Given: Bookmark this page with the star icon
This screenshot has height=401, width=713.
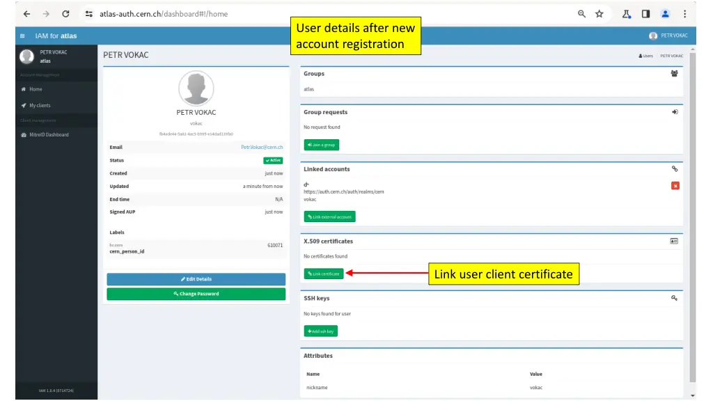Looking at the screenshot, I should pos(600,14).
